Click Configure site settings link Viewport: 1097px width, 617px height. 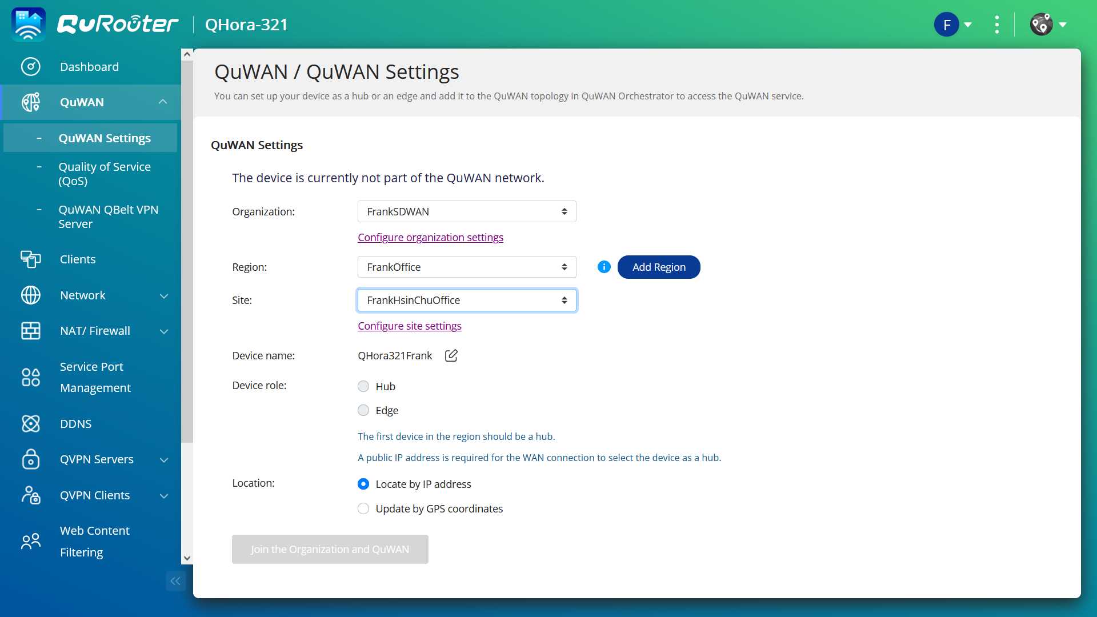(409, 324)
